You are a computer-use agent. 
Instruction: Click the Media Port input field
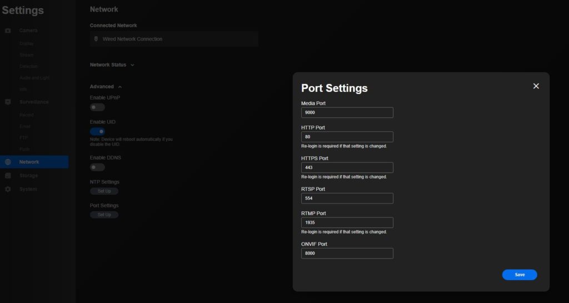(x=347, y=113)
